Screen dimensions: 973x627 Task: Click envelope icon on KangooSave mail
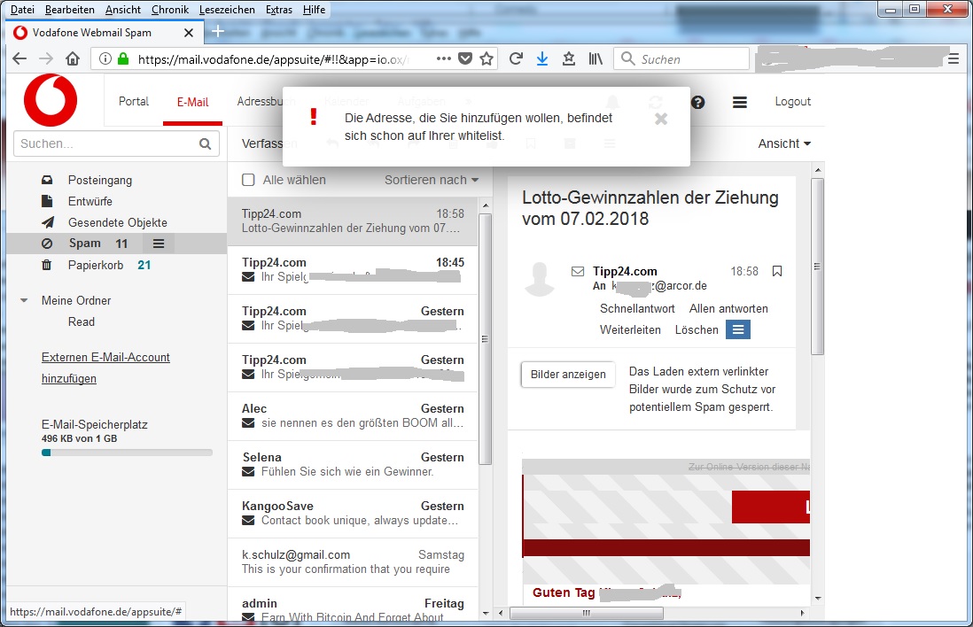point(248,521)
